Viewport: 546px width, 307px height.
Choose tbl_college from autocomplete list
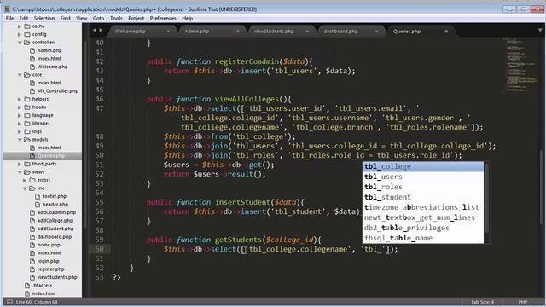pos(423,166)
